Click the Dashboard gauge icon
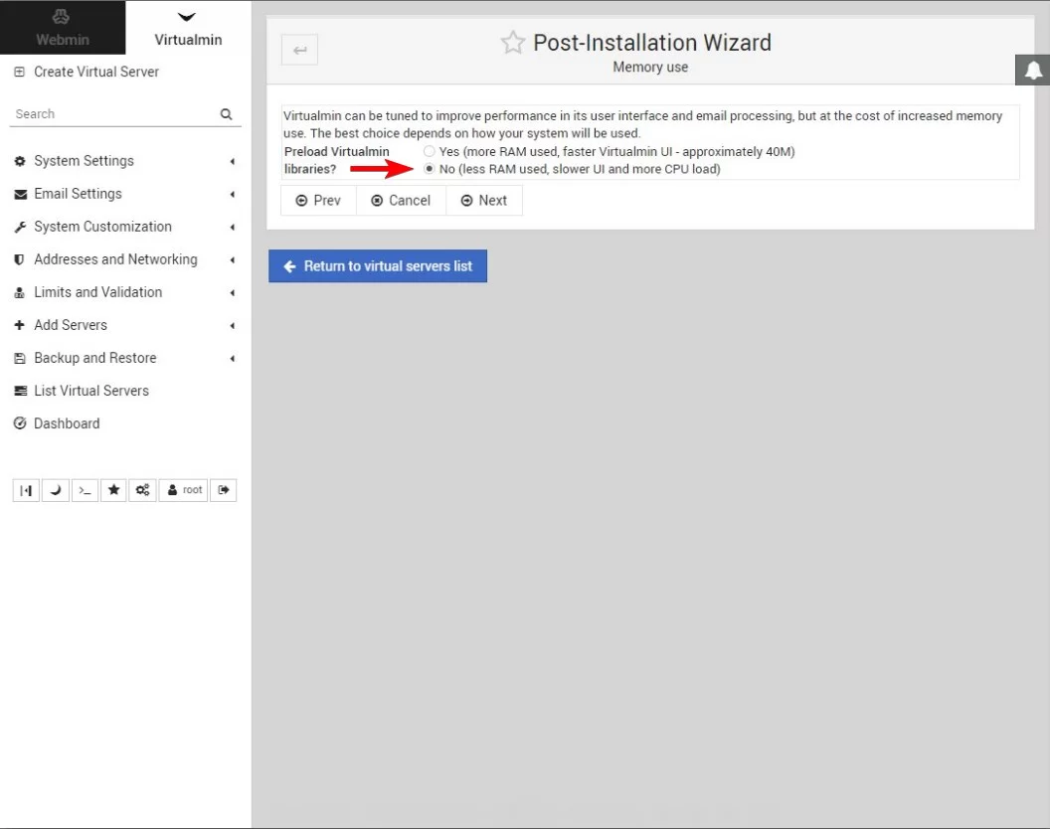 [x=20, y=423]
